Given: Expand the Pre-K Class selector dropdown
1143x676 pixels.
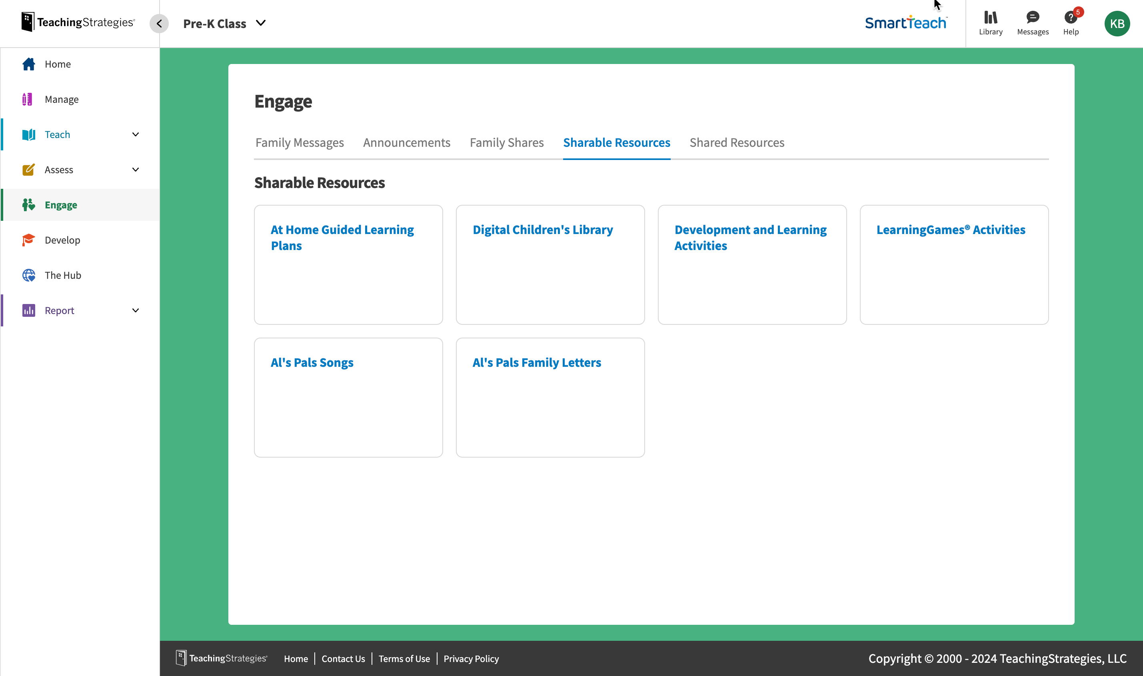Looking at the screenshot, I should pos(261,23).
